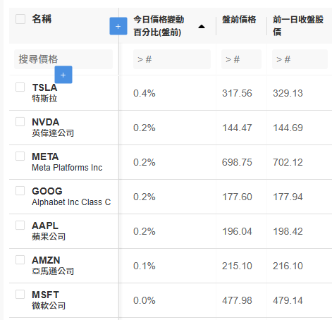332x320 pixels.
Task: Click the filter box under 今日價格變動百分比
Action: 172,59
